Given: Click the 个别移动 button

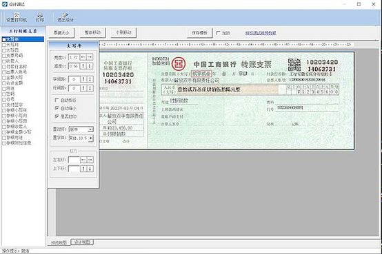Looking at the screenshot, I should pyautogui.click(x=123, y=32).
